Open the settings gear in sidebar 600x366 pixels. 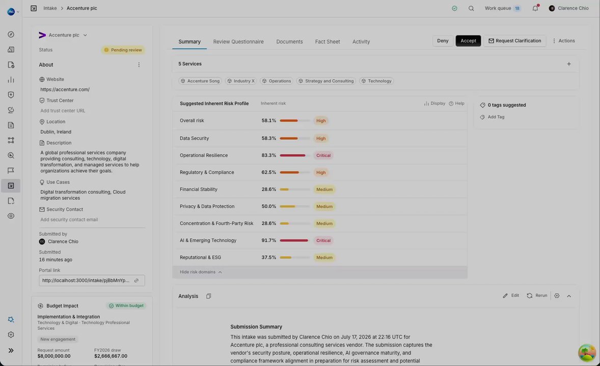point(11,334)
